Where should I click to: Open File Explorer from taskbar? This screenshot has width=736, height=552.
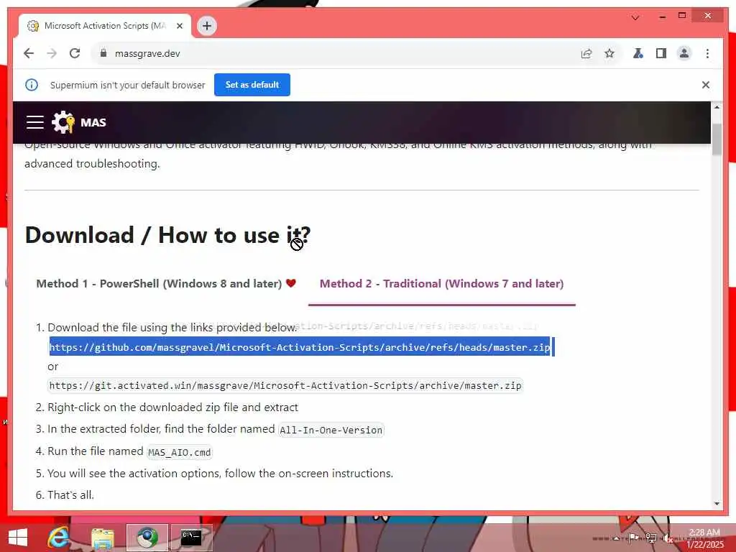coord(103,538)
